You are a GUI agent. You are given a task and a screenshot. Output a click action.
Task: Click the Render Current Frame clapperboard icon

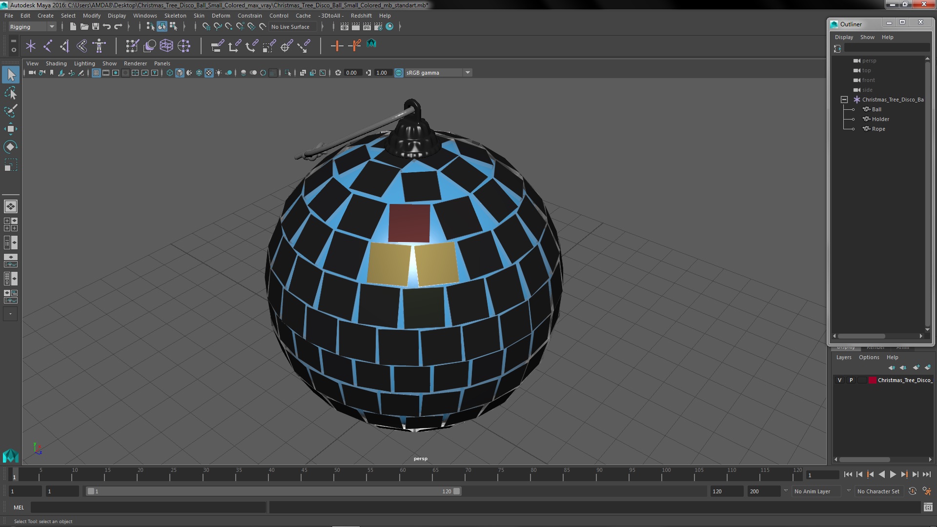[356, 27]
